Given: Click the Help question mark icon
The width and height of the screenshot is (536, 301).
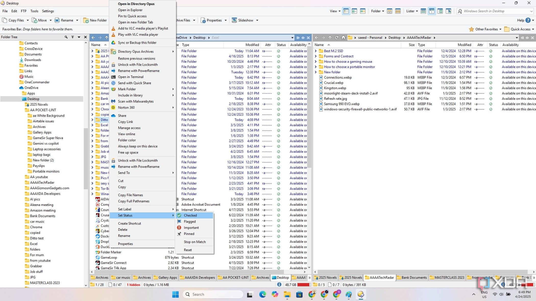Looking at the screenshot, I should pyautogui.click(x=528, y=20).
